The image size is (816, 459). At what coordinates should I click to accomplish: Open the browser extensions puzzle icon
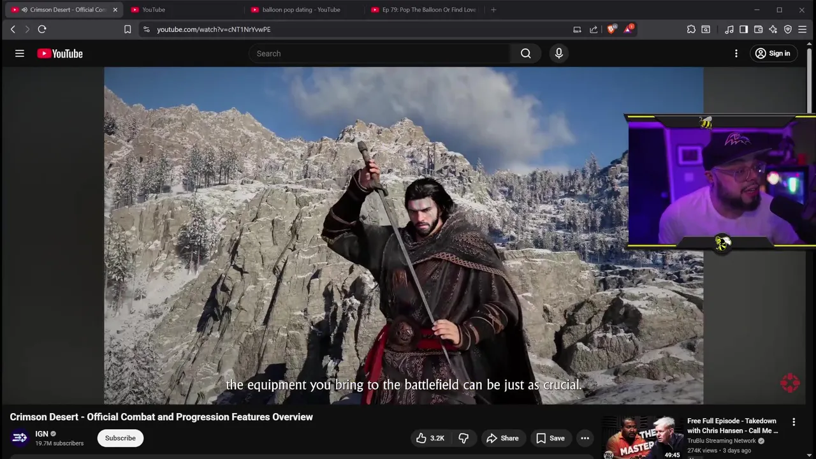pos(691,29)
